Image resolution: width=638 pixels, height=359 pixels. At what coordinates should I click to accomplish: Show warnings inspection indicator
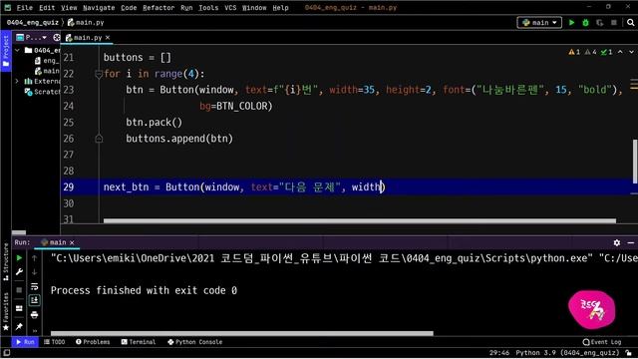point(574,52)
